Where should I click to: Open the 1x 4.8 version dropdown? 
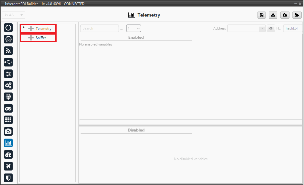click(x=14, y=15)
